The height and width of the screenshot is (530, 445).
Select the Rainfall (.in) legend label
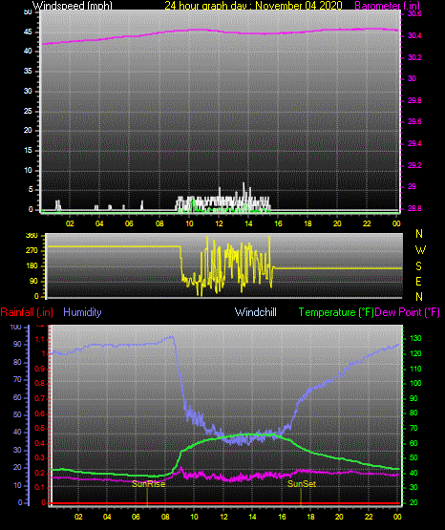[x=27, y=312]
